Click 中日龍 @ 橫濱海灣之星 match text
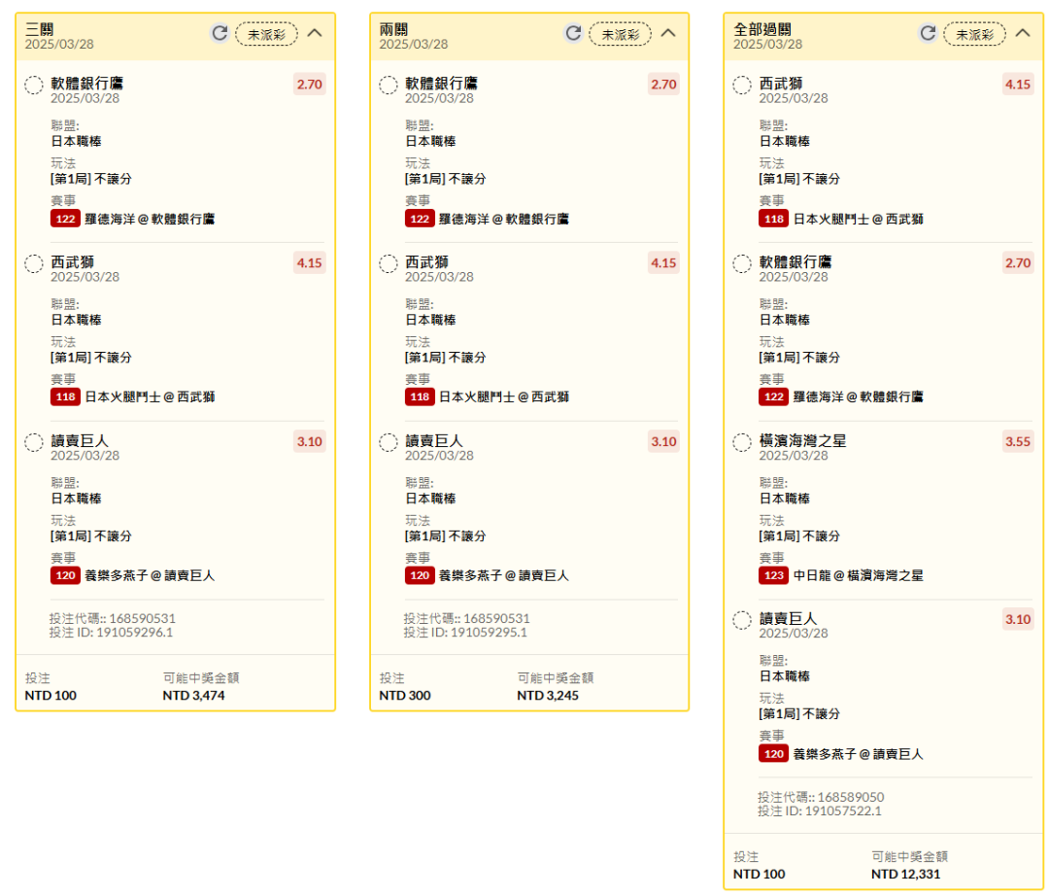The height and width of the screenshot is (896, 1049). click(859, 575)
